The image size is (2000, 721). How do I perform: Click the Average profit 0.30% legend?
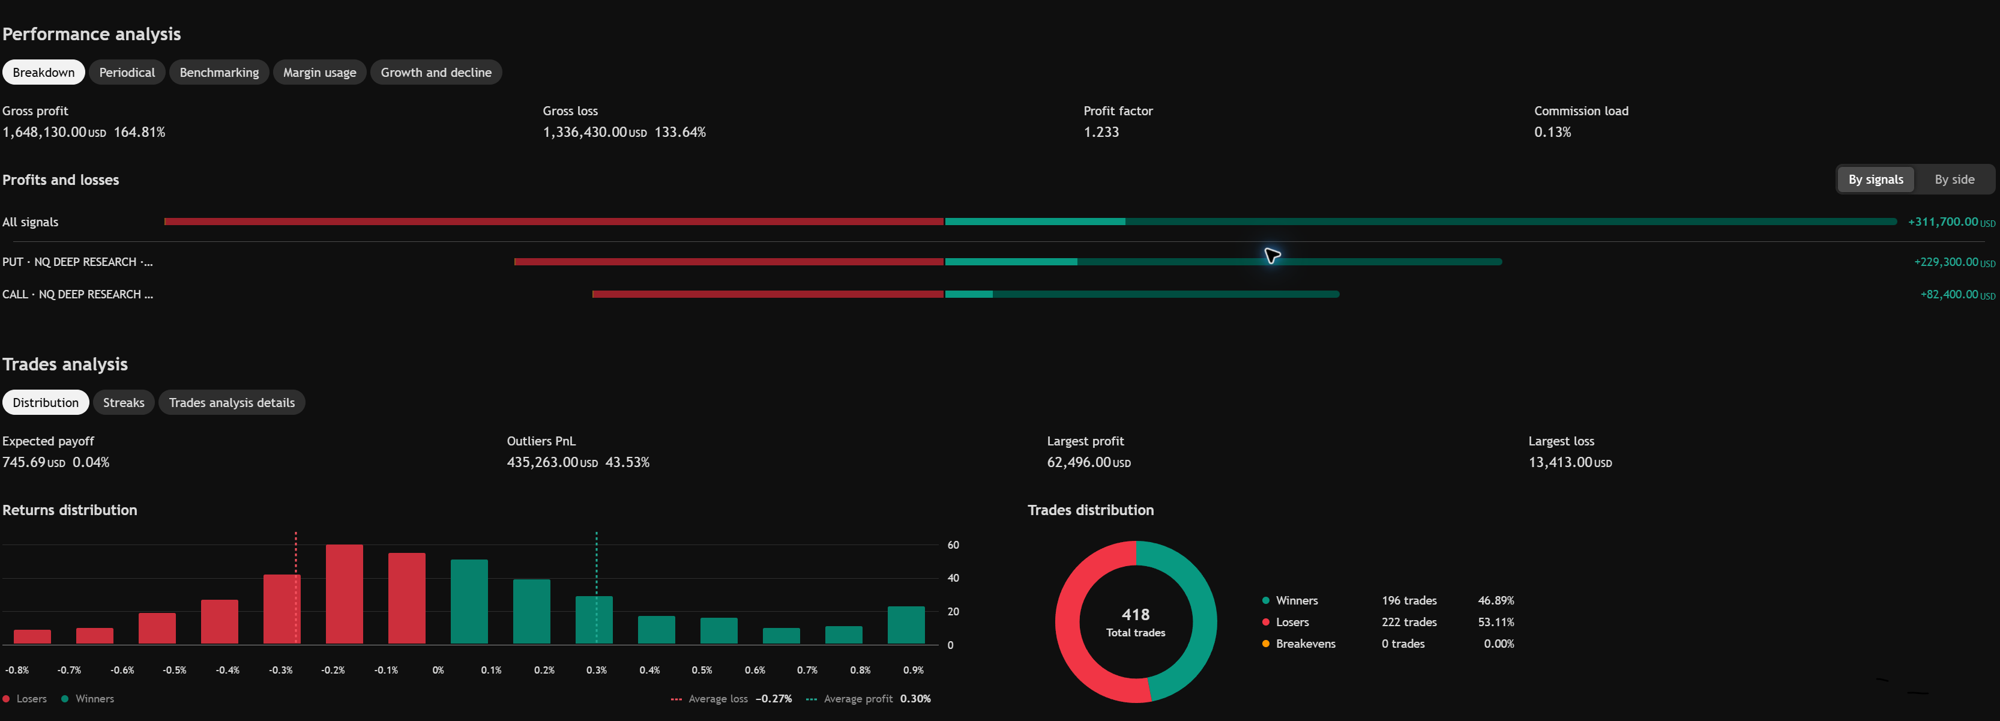click(x=868, y=699)
